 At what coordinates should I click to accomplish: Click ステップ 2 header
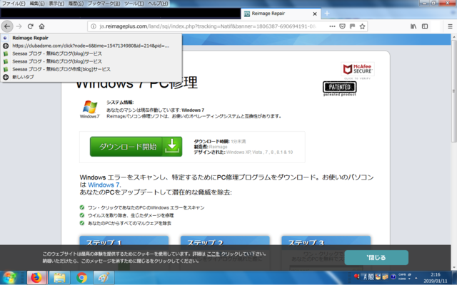click(225, 242)
